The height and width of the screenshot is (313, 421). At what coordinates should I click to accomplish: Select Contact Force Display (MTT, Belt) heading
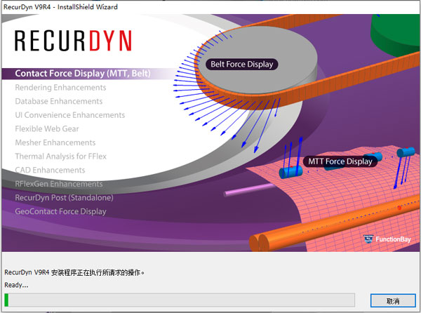tap(83, 74)
